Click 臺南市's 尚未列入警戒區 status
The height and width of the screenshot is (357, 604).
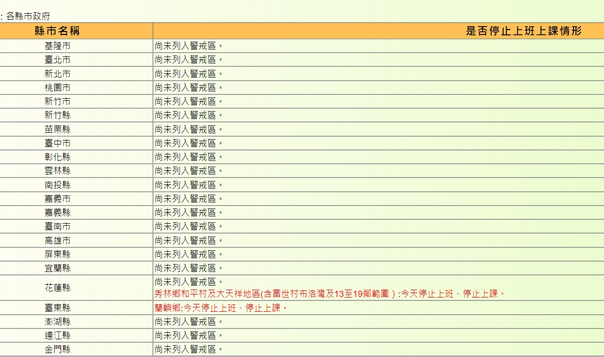tap(189, 226)
